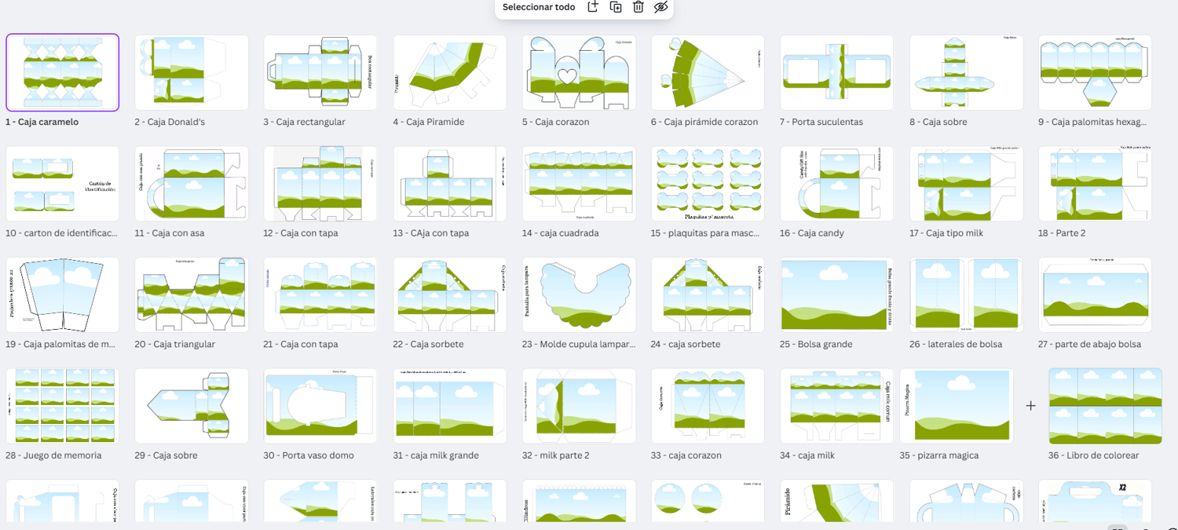
Task: Open the laterales de bolsa thumbnail
Action: (966, 294)
